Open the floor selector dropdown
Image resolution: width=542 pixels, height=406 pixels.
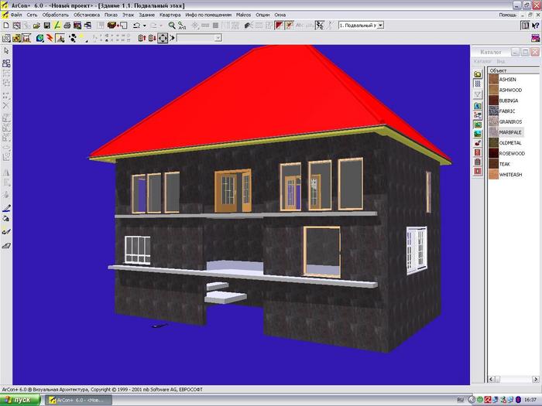tap(380, 26)
